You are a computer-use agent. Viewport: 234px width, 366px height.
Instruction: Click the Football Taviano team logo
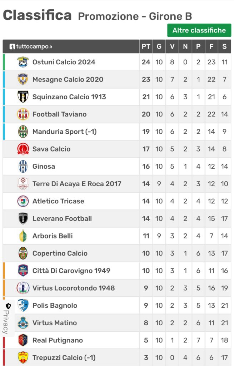[23, 114]
